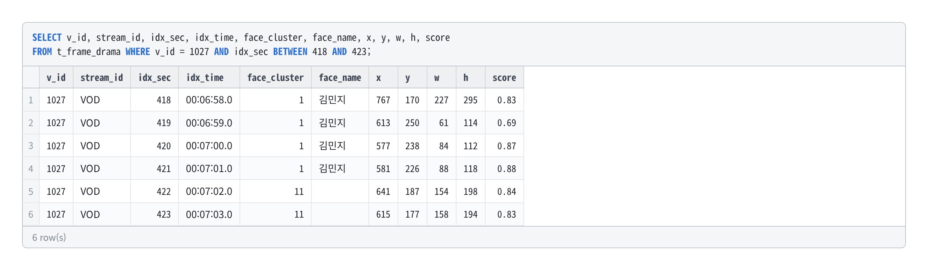The image size is (928, 264).
Task: Click the v_id column header
Action: [56, 77]
